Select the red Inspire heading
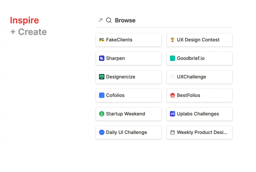Viewport: 256px width, 172px height. coord(24,21)
